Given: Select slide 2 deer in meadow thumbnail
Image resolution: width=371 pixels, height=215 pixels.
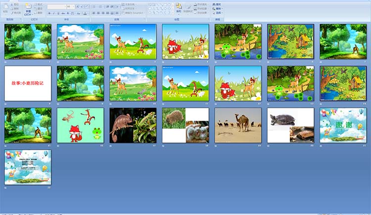Looking at the screenshot, I should (x=80, y=42).
